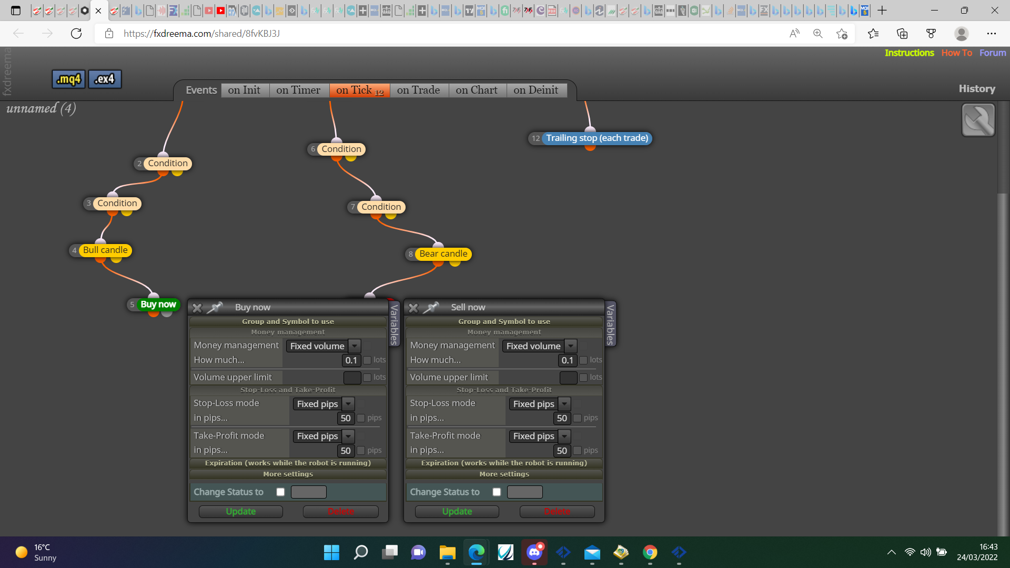Click the Buy now block orange output connector
Screen dimensions: 1010x568
pos(153,313)
